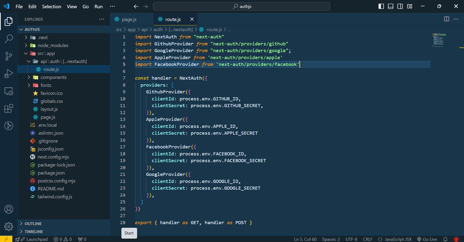This screenshot has width=464, height=242.
Task: Click the red extension icon in status bar
Action: click(456, 239)
